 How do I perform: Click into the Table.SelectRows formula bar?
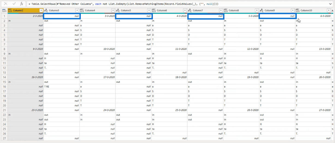point(180,4)
